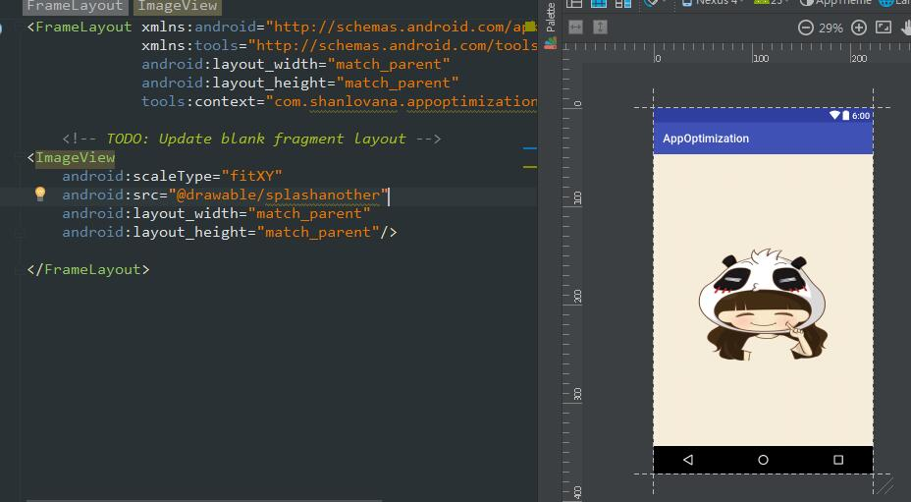Tap the home circle in preview navigation bar
The image size is (911, 502).
(x=763, y=460)
